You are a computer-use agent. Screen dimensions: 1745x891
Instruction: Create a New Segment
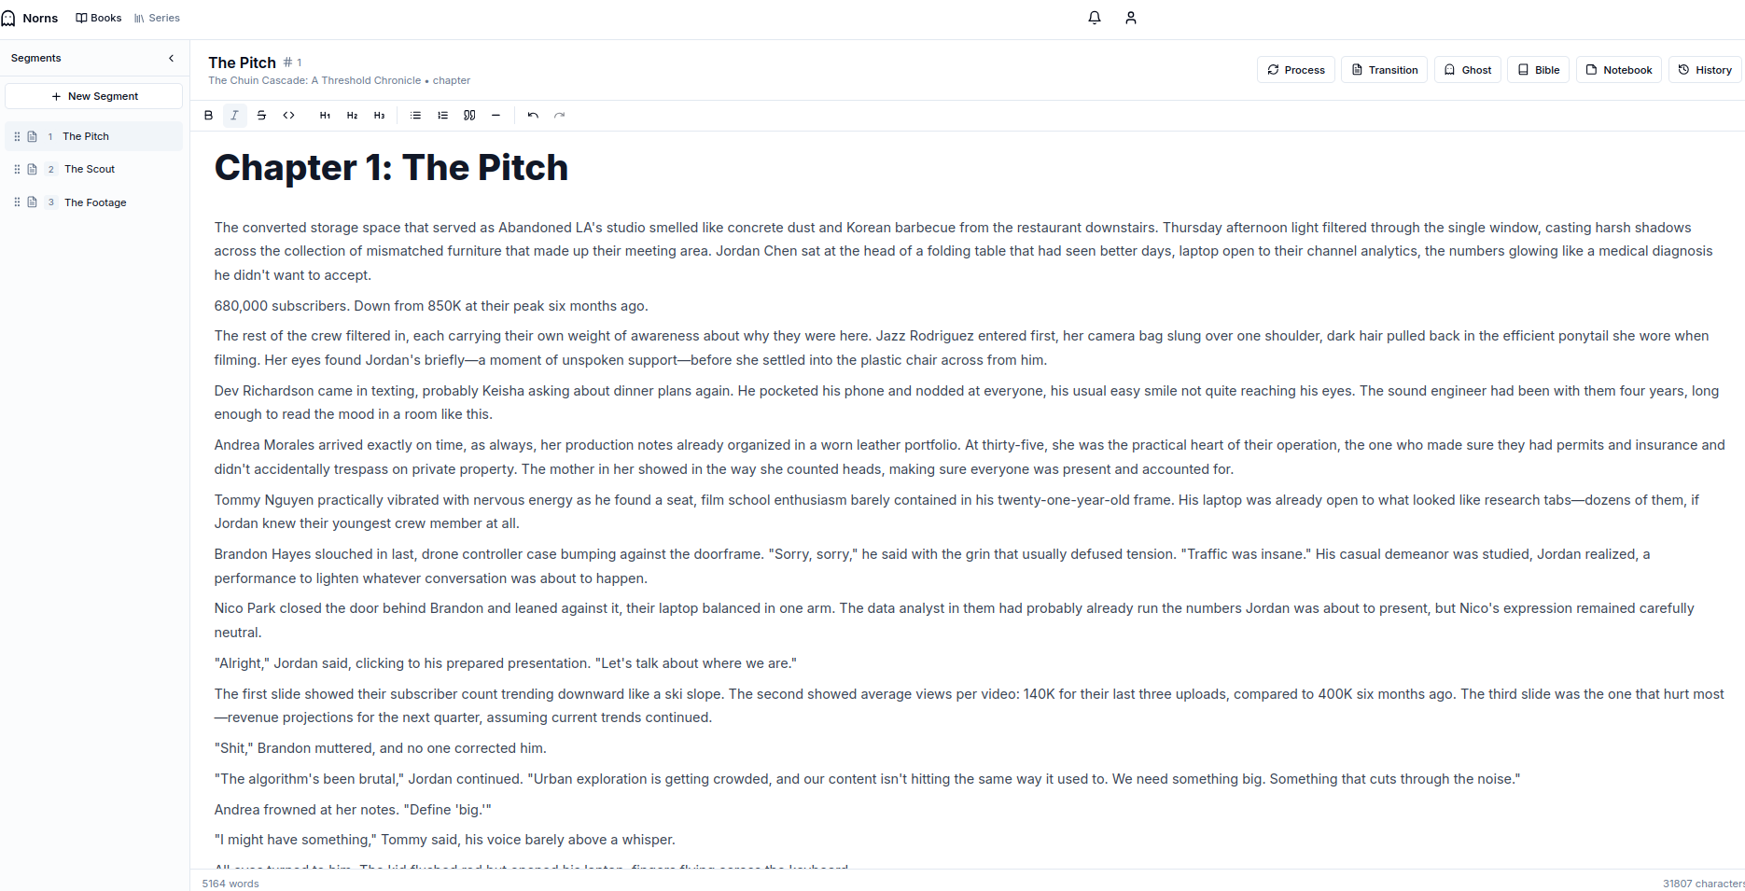point(94,96)
